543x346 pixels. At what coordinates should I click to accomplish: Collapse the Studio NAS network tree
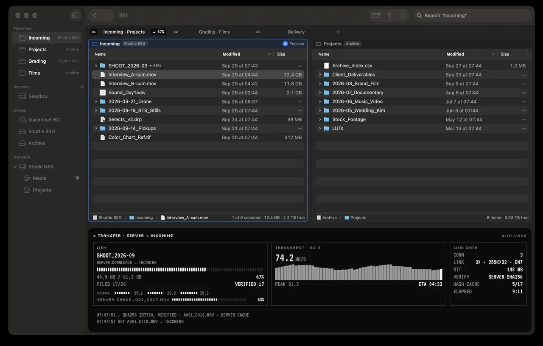point(15,167)
